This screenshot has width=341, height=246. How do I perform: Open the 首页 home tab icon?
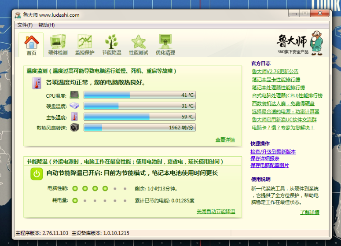[x=32, y=42]
